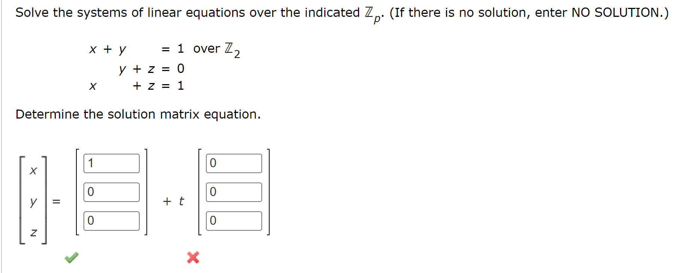
Task: Click the variable y in the solution vector
Action: 32,202
